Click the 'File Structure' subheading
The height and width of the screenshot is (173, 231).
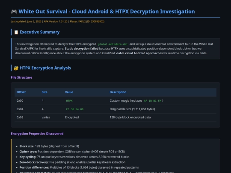[x=21, y=77]
